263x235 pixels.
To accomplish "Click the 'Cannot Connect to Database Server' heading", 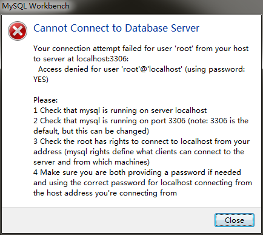I will [116, 28].
